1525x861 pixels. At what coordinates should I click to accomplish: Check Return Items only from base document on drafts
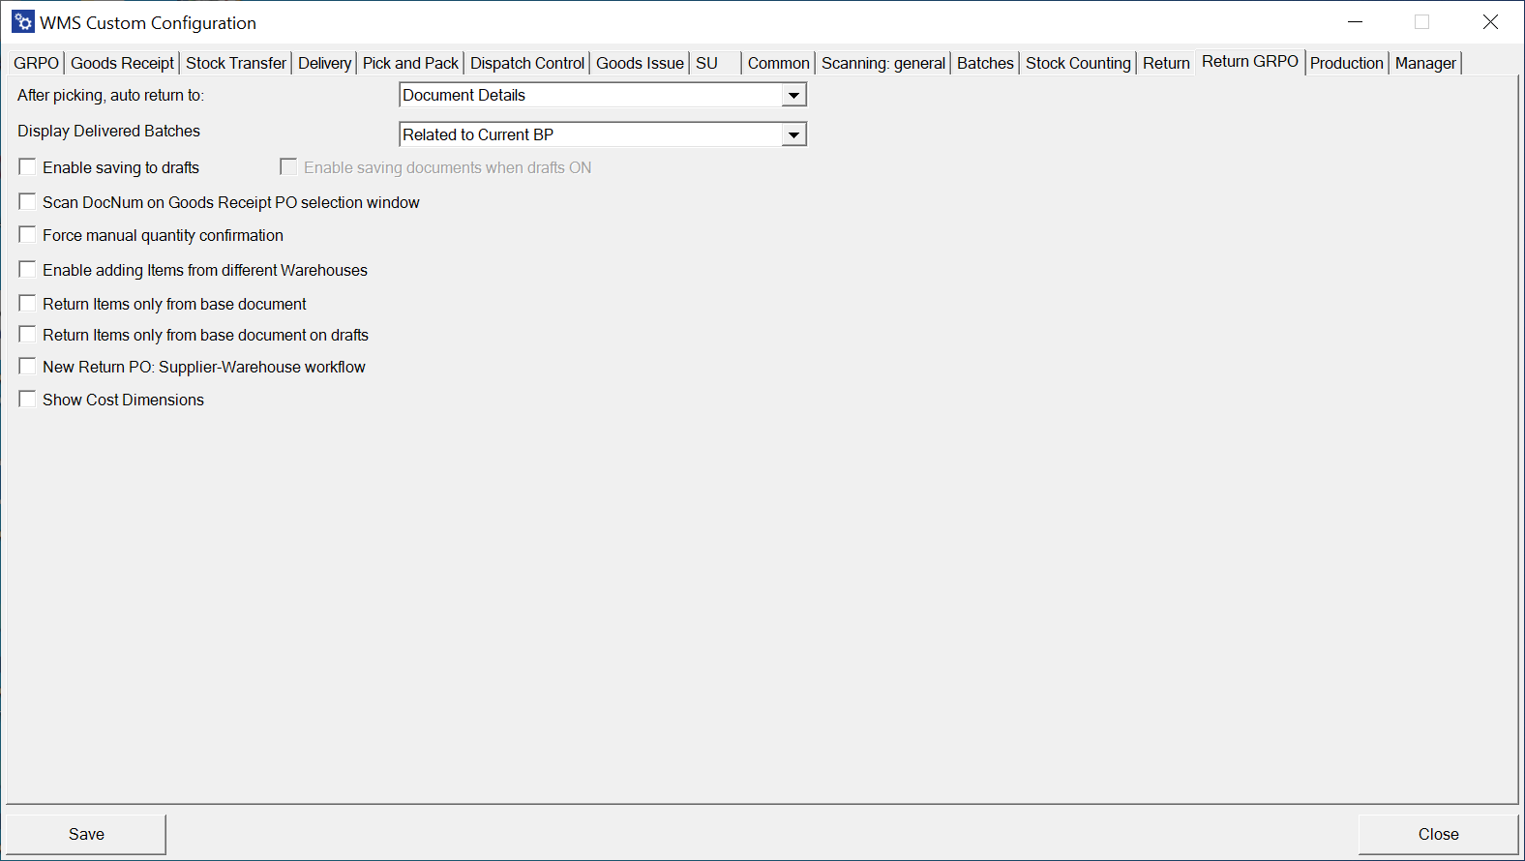[x=28, y=335]
